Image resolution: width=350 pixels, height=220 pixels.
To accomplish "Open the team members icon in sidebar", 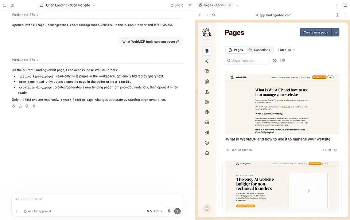I will (x=207, y=102).
